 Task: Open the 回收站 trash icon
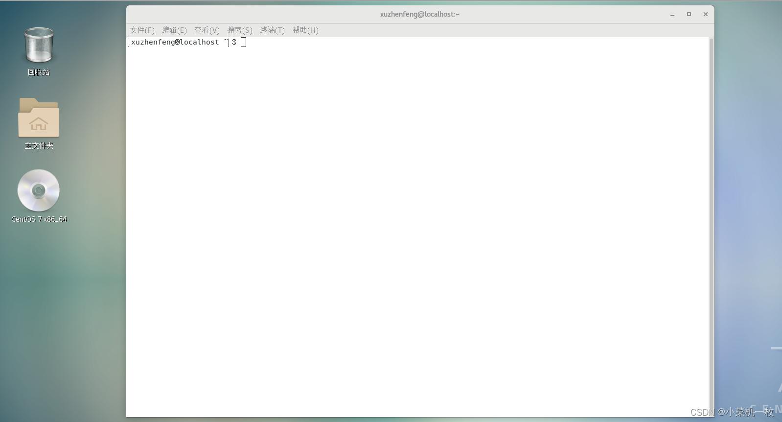39,45
